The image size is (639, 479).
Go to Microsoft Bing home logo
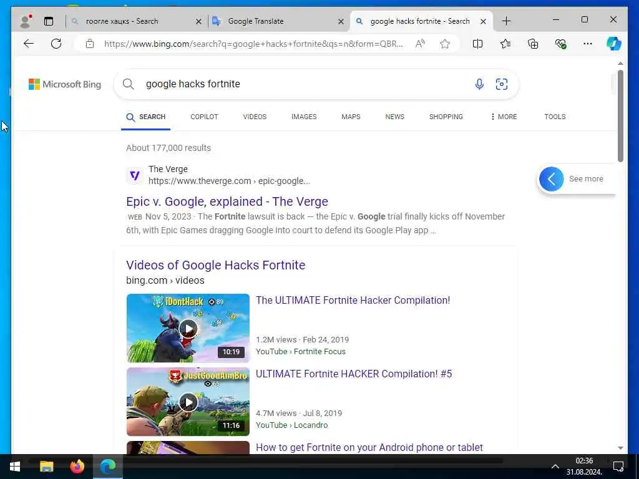[65, 84]
